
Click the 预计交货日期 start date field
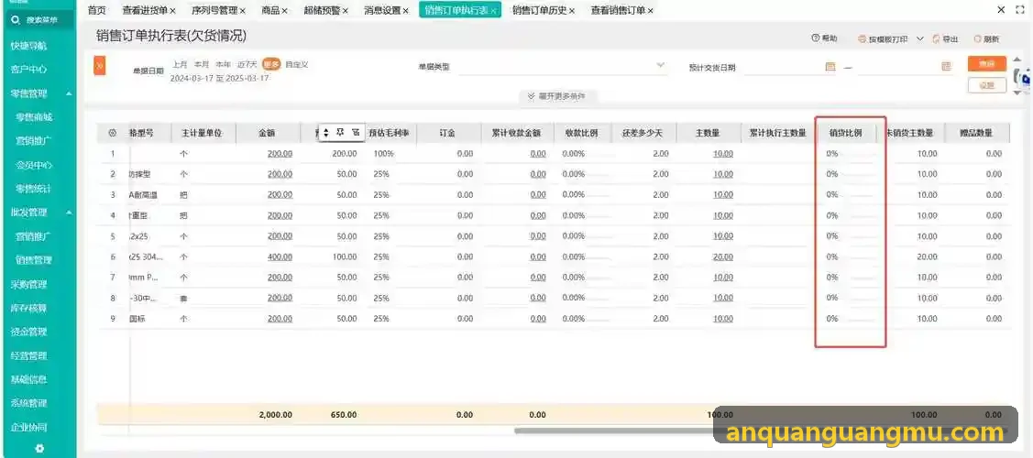pyautogui.click(x=790, y=67)
